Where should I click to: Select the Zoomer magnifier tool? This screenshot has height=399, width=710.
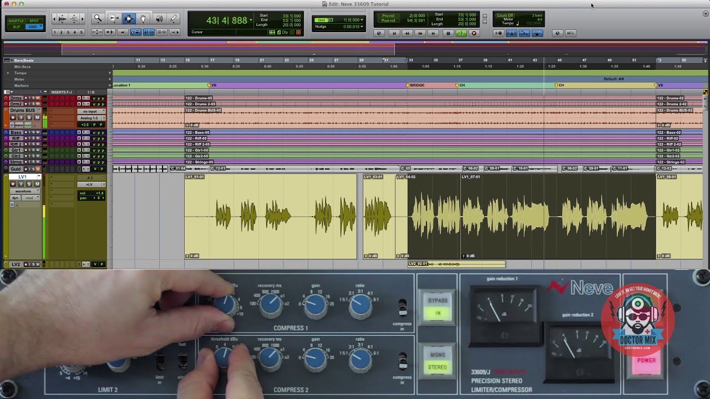98,18
